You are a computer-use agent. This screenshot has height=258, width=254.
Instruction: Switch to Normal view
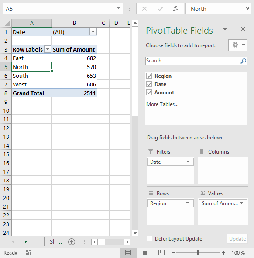click(x=128, y=253)
